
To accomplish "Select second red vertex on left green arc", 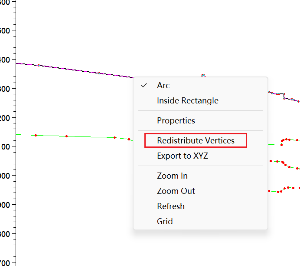I will (67, 136).
